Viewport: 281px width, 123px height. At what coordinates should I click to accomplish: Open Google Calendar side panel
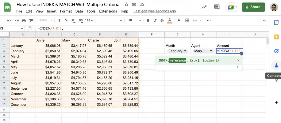276,23
